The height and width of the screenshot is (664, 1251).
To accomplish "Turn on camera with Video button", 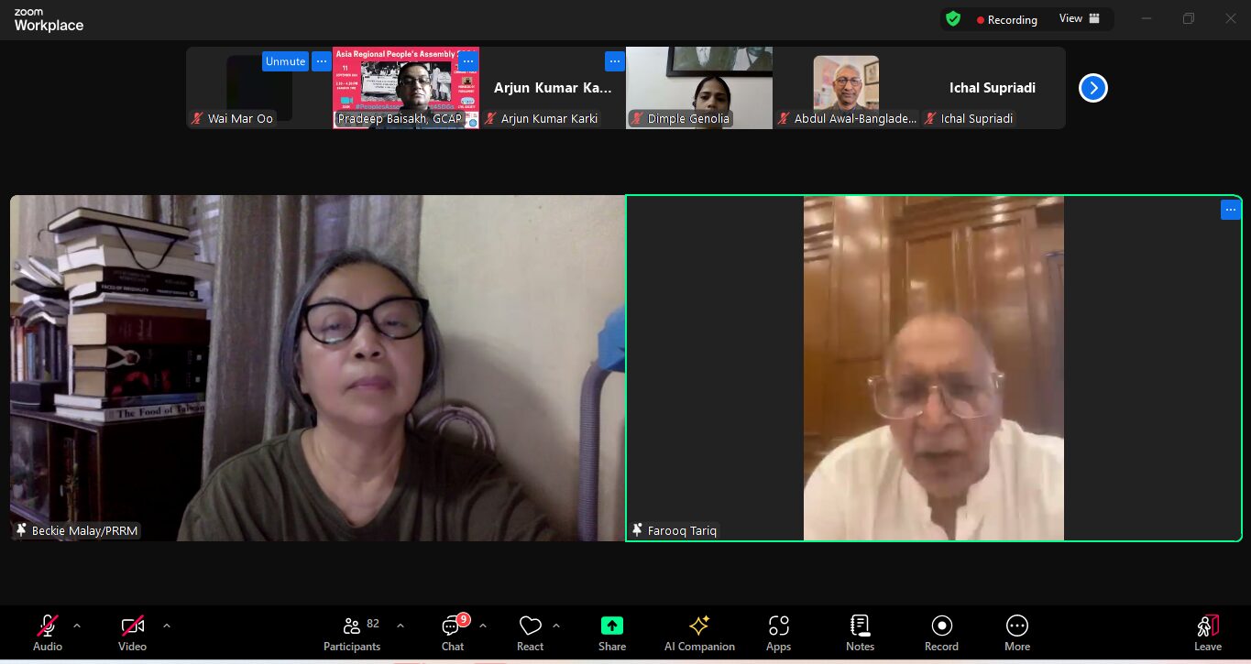I will 132,632.
